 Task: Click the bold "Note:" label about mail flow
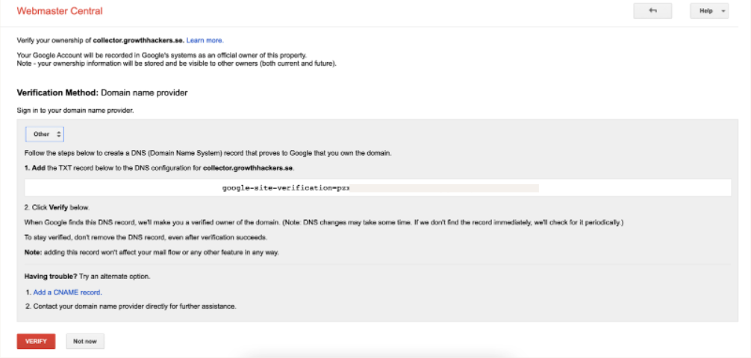coord(34,251)
